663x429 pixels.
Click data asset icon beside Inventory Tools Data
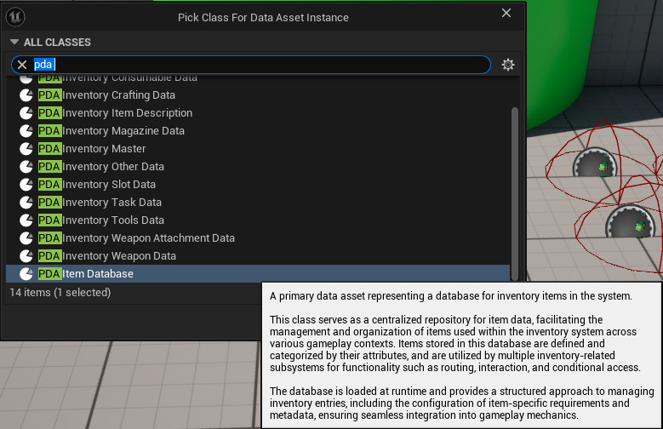click(26, 220)
